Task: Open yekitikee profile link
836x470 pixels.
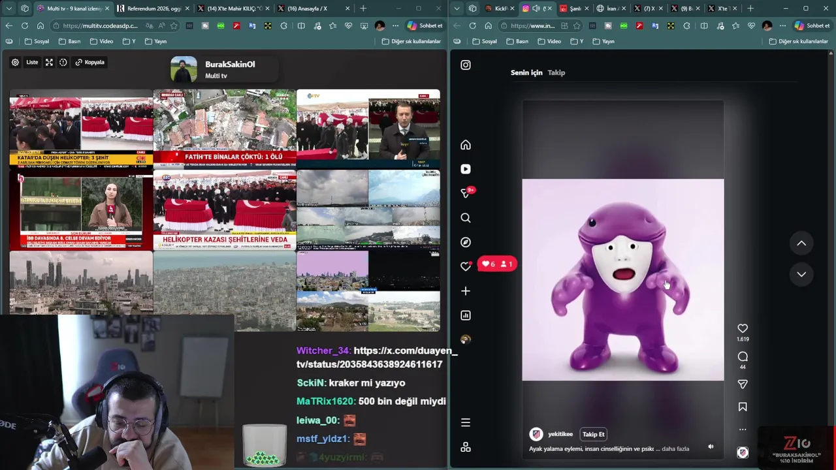Action: pos(560,434)
